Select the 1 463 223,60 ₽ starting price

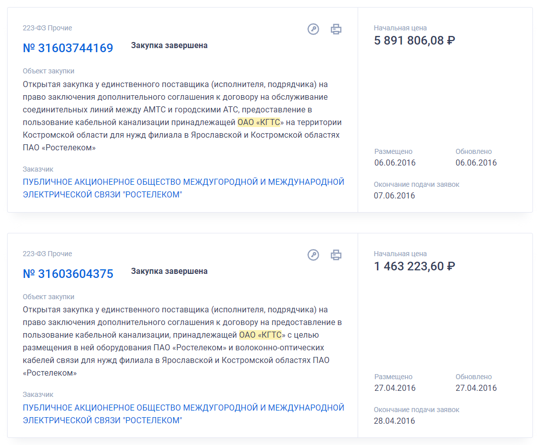point(414,266)
